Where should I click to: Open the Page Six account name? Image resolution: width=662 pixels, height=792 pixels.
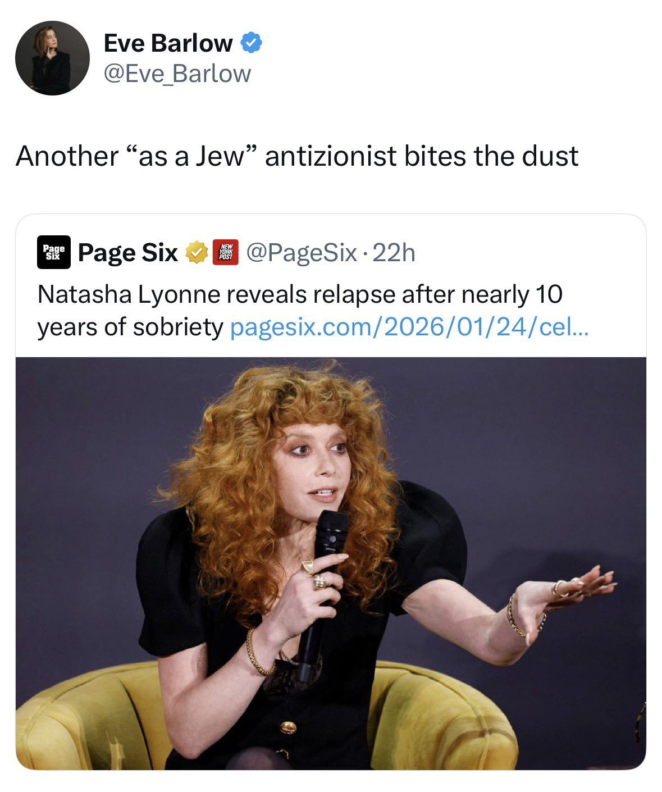coord(128,253)
